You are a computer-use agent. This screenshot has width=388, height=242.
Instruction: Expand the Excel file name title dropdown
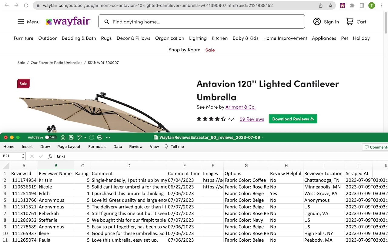263,137
